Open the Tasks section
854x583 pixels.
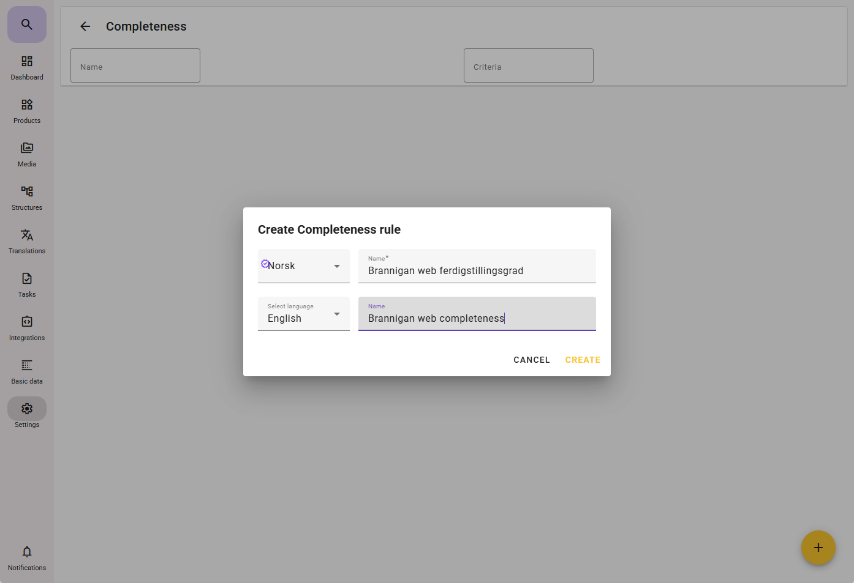(27, 285)
